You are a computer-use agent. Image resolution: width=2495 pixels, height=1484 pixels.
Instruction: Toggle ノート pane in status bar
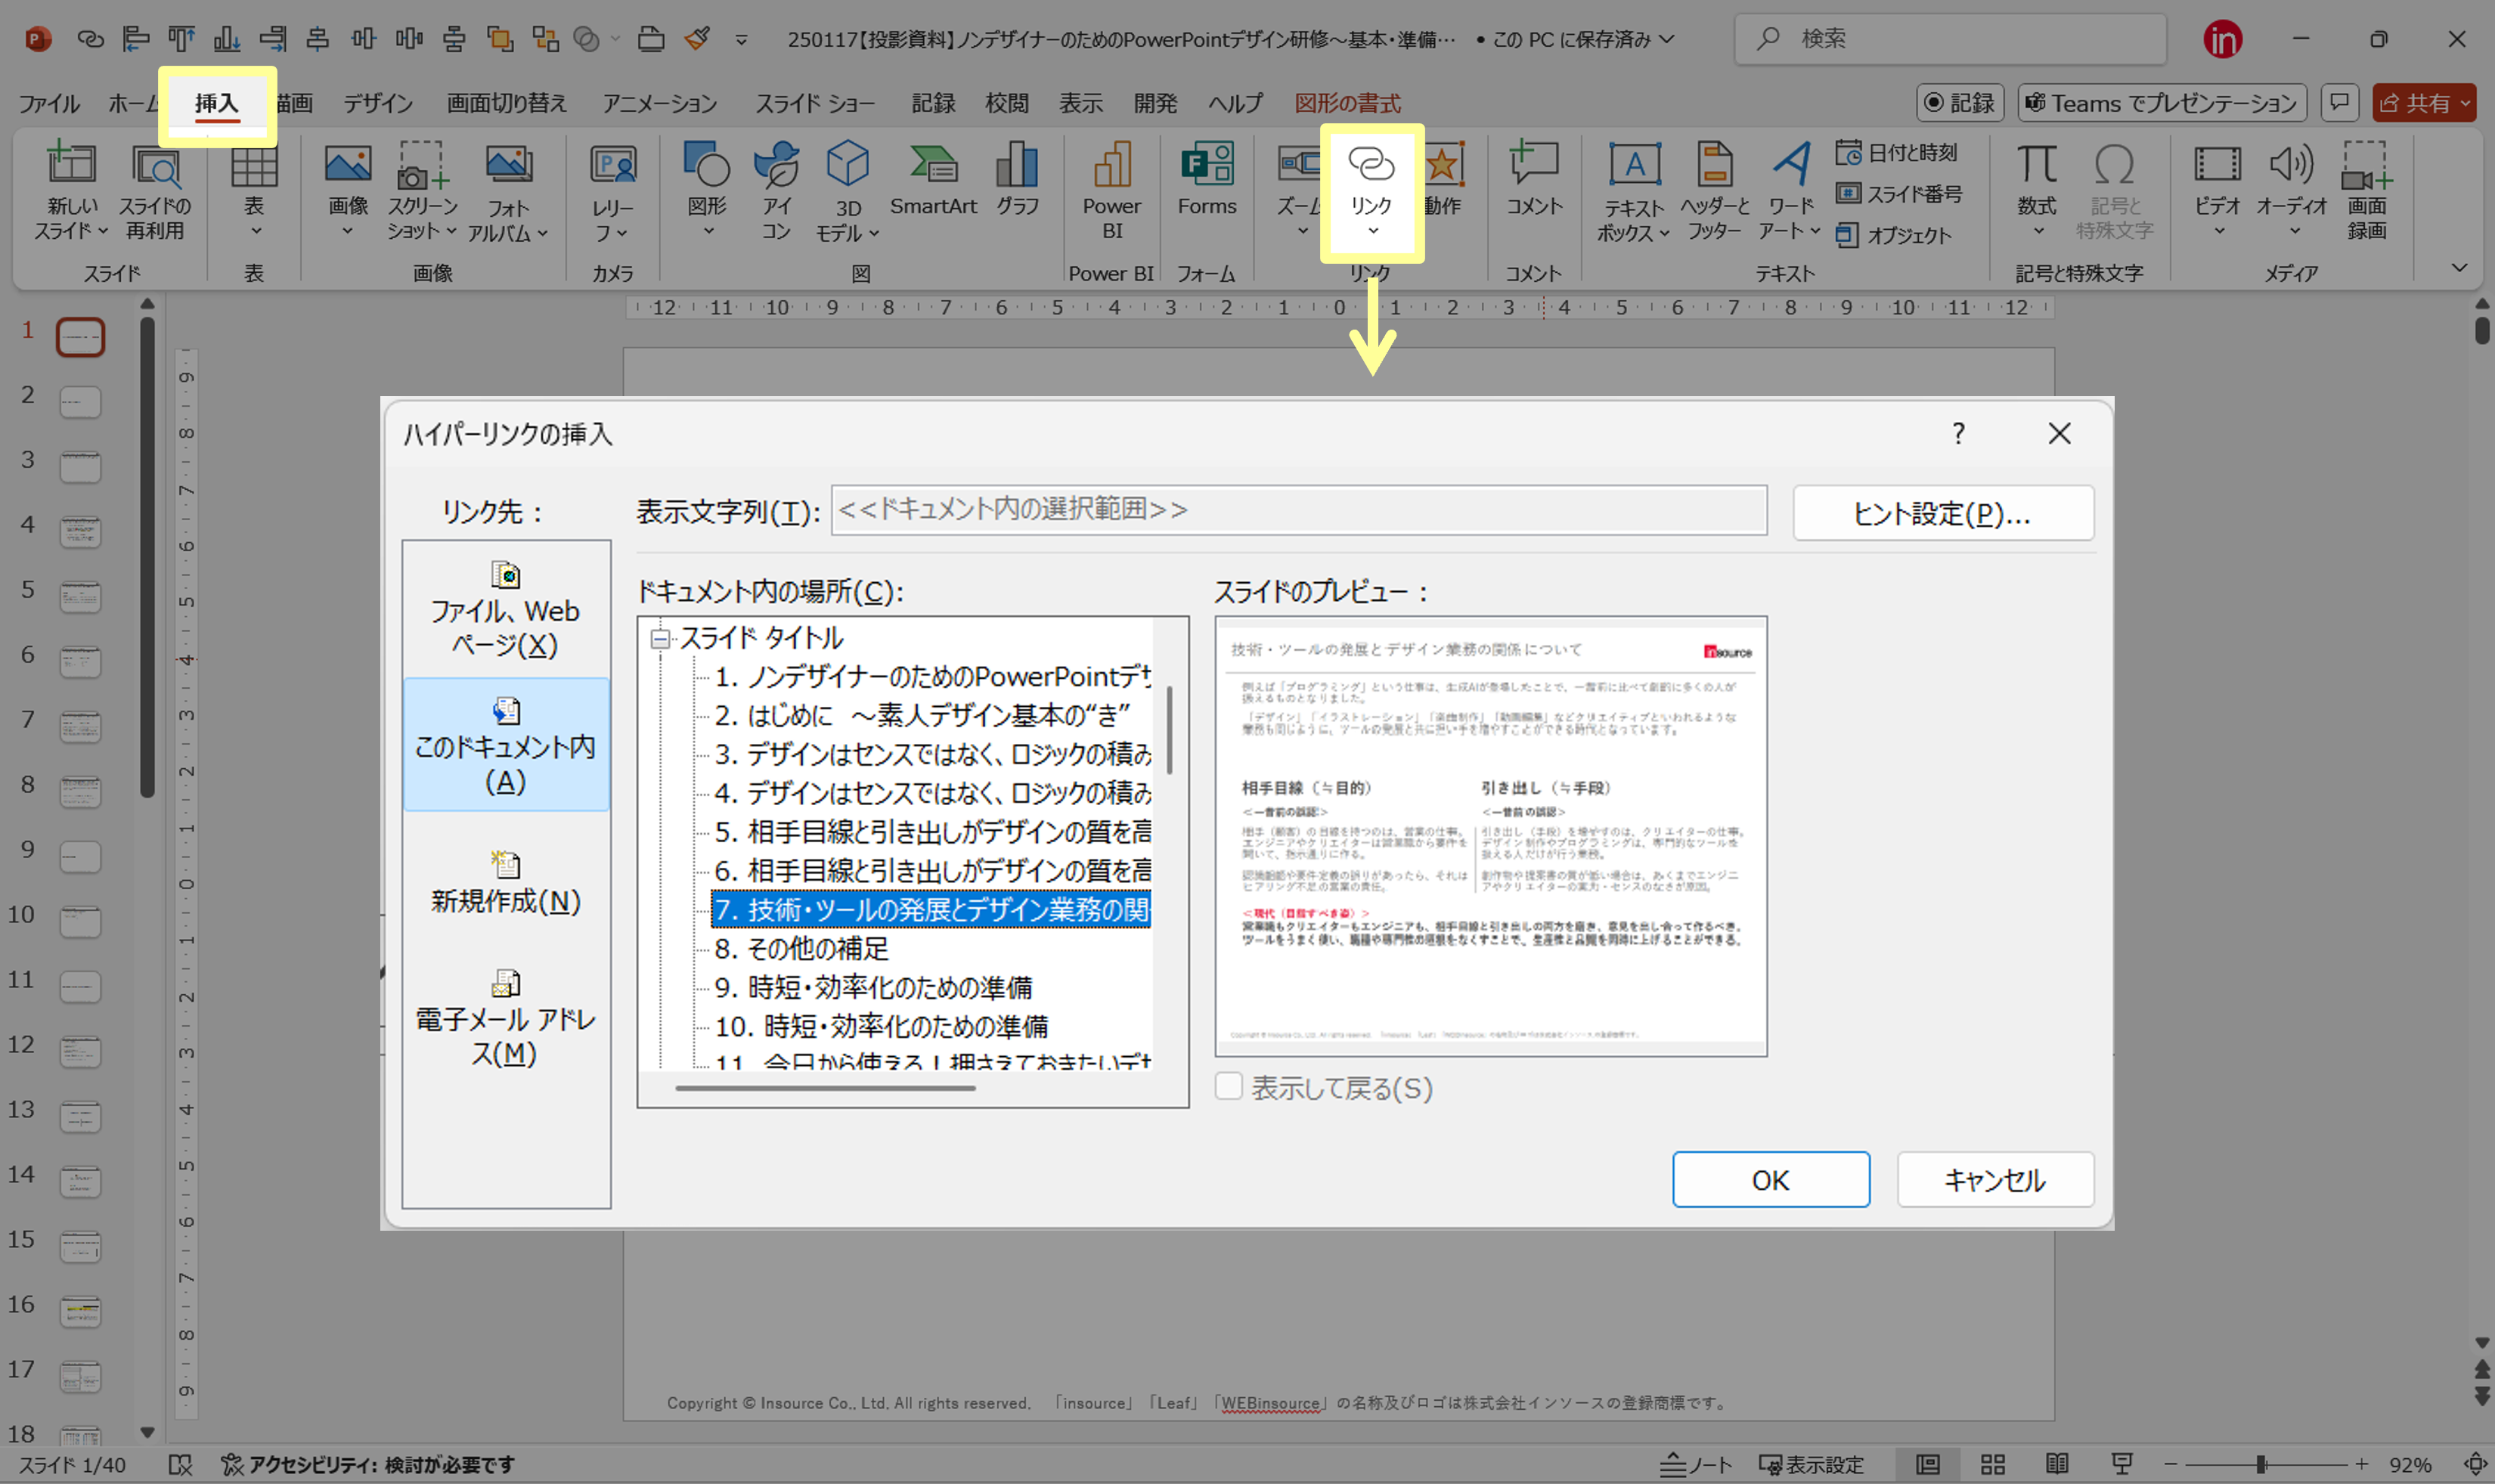coord(1695,1465)
